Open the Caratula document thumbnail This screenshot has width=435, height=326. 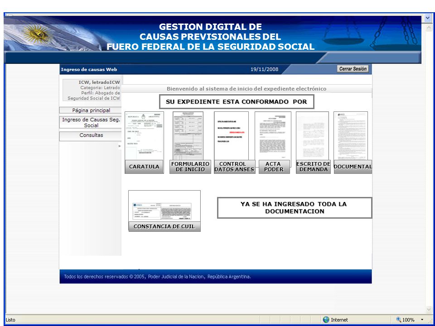tap(144, 136)
